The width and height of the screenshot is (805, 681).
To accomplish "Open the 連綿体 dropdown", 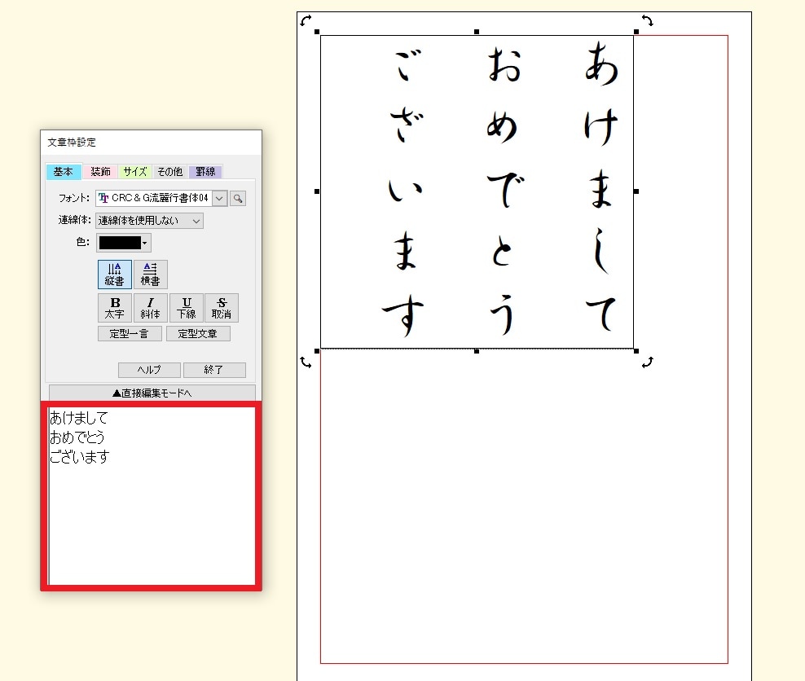I will 149,221.
